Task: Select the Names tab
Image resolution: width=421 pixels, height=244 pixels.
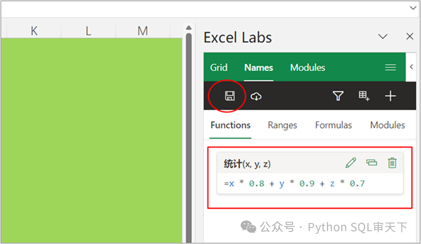Action: click(258, 68)
